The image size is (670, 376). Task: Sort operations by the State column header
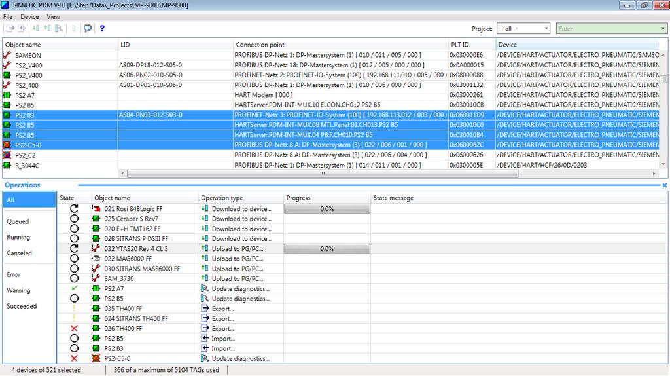point(75,198)
